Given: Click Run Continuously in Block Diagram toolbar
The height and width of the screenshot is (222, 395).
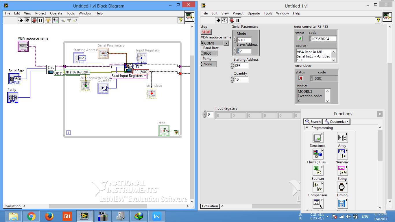Looking at the screenshot, I should coord(27,20).
